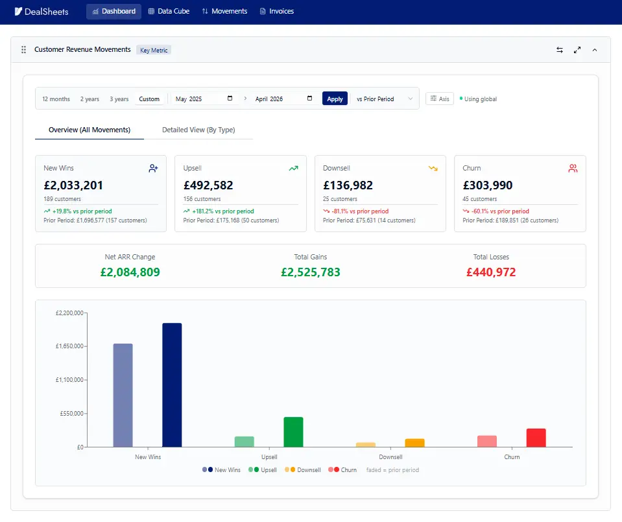Select the 3 years range option
Viewport: 622px width, 522px height.
[x=119, y=99]
